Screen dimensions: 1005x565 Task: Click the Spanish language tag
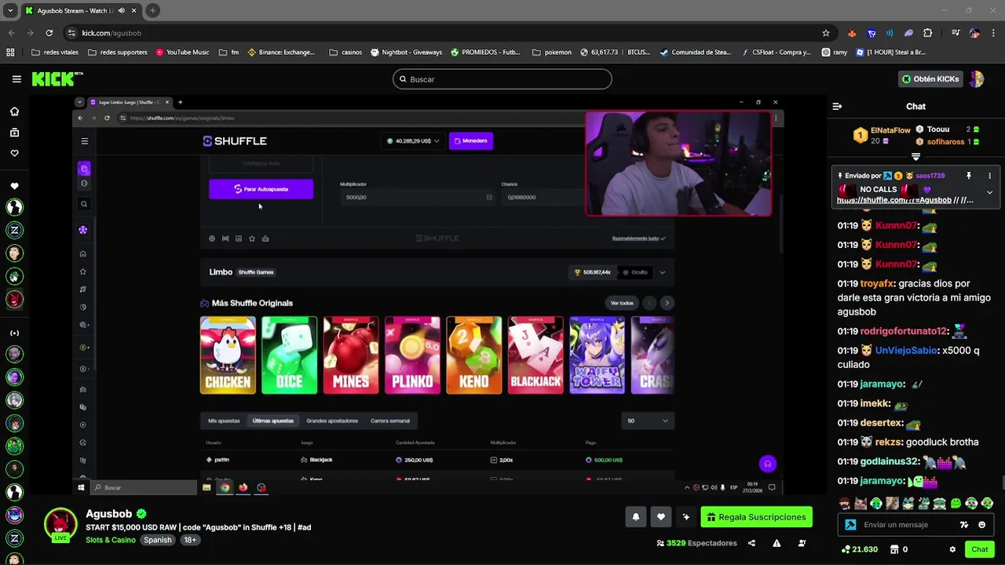pos(157,540)
